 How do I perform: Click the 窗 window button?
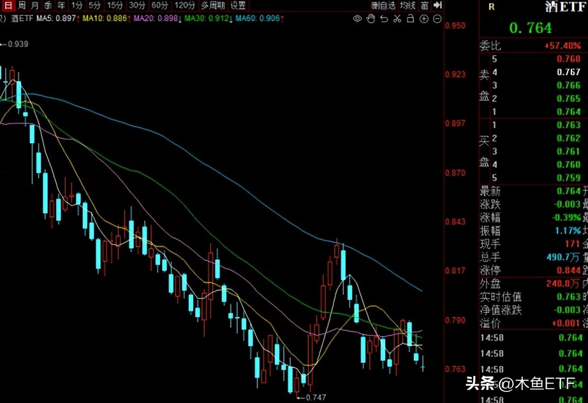coord(425,5)
